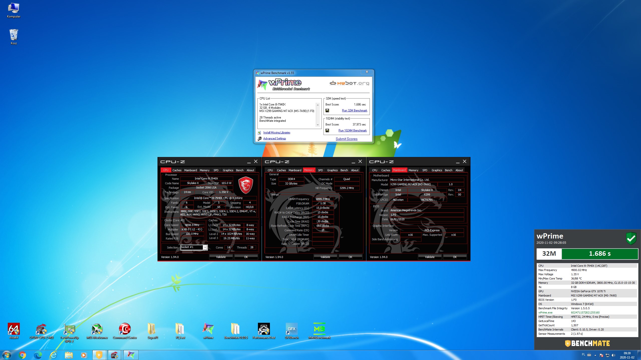The image size is (641, 360).
Task: Open the volume speaker tray icon
Action: 613,355
